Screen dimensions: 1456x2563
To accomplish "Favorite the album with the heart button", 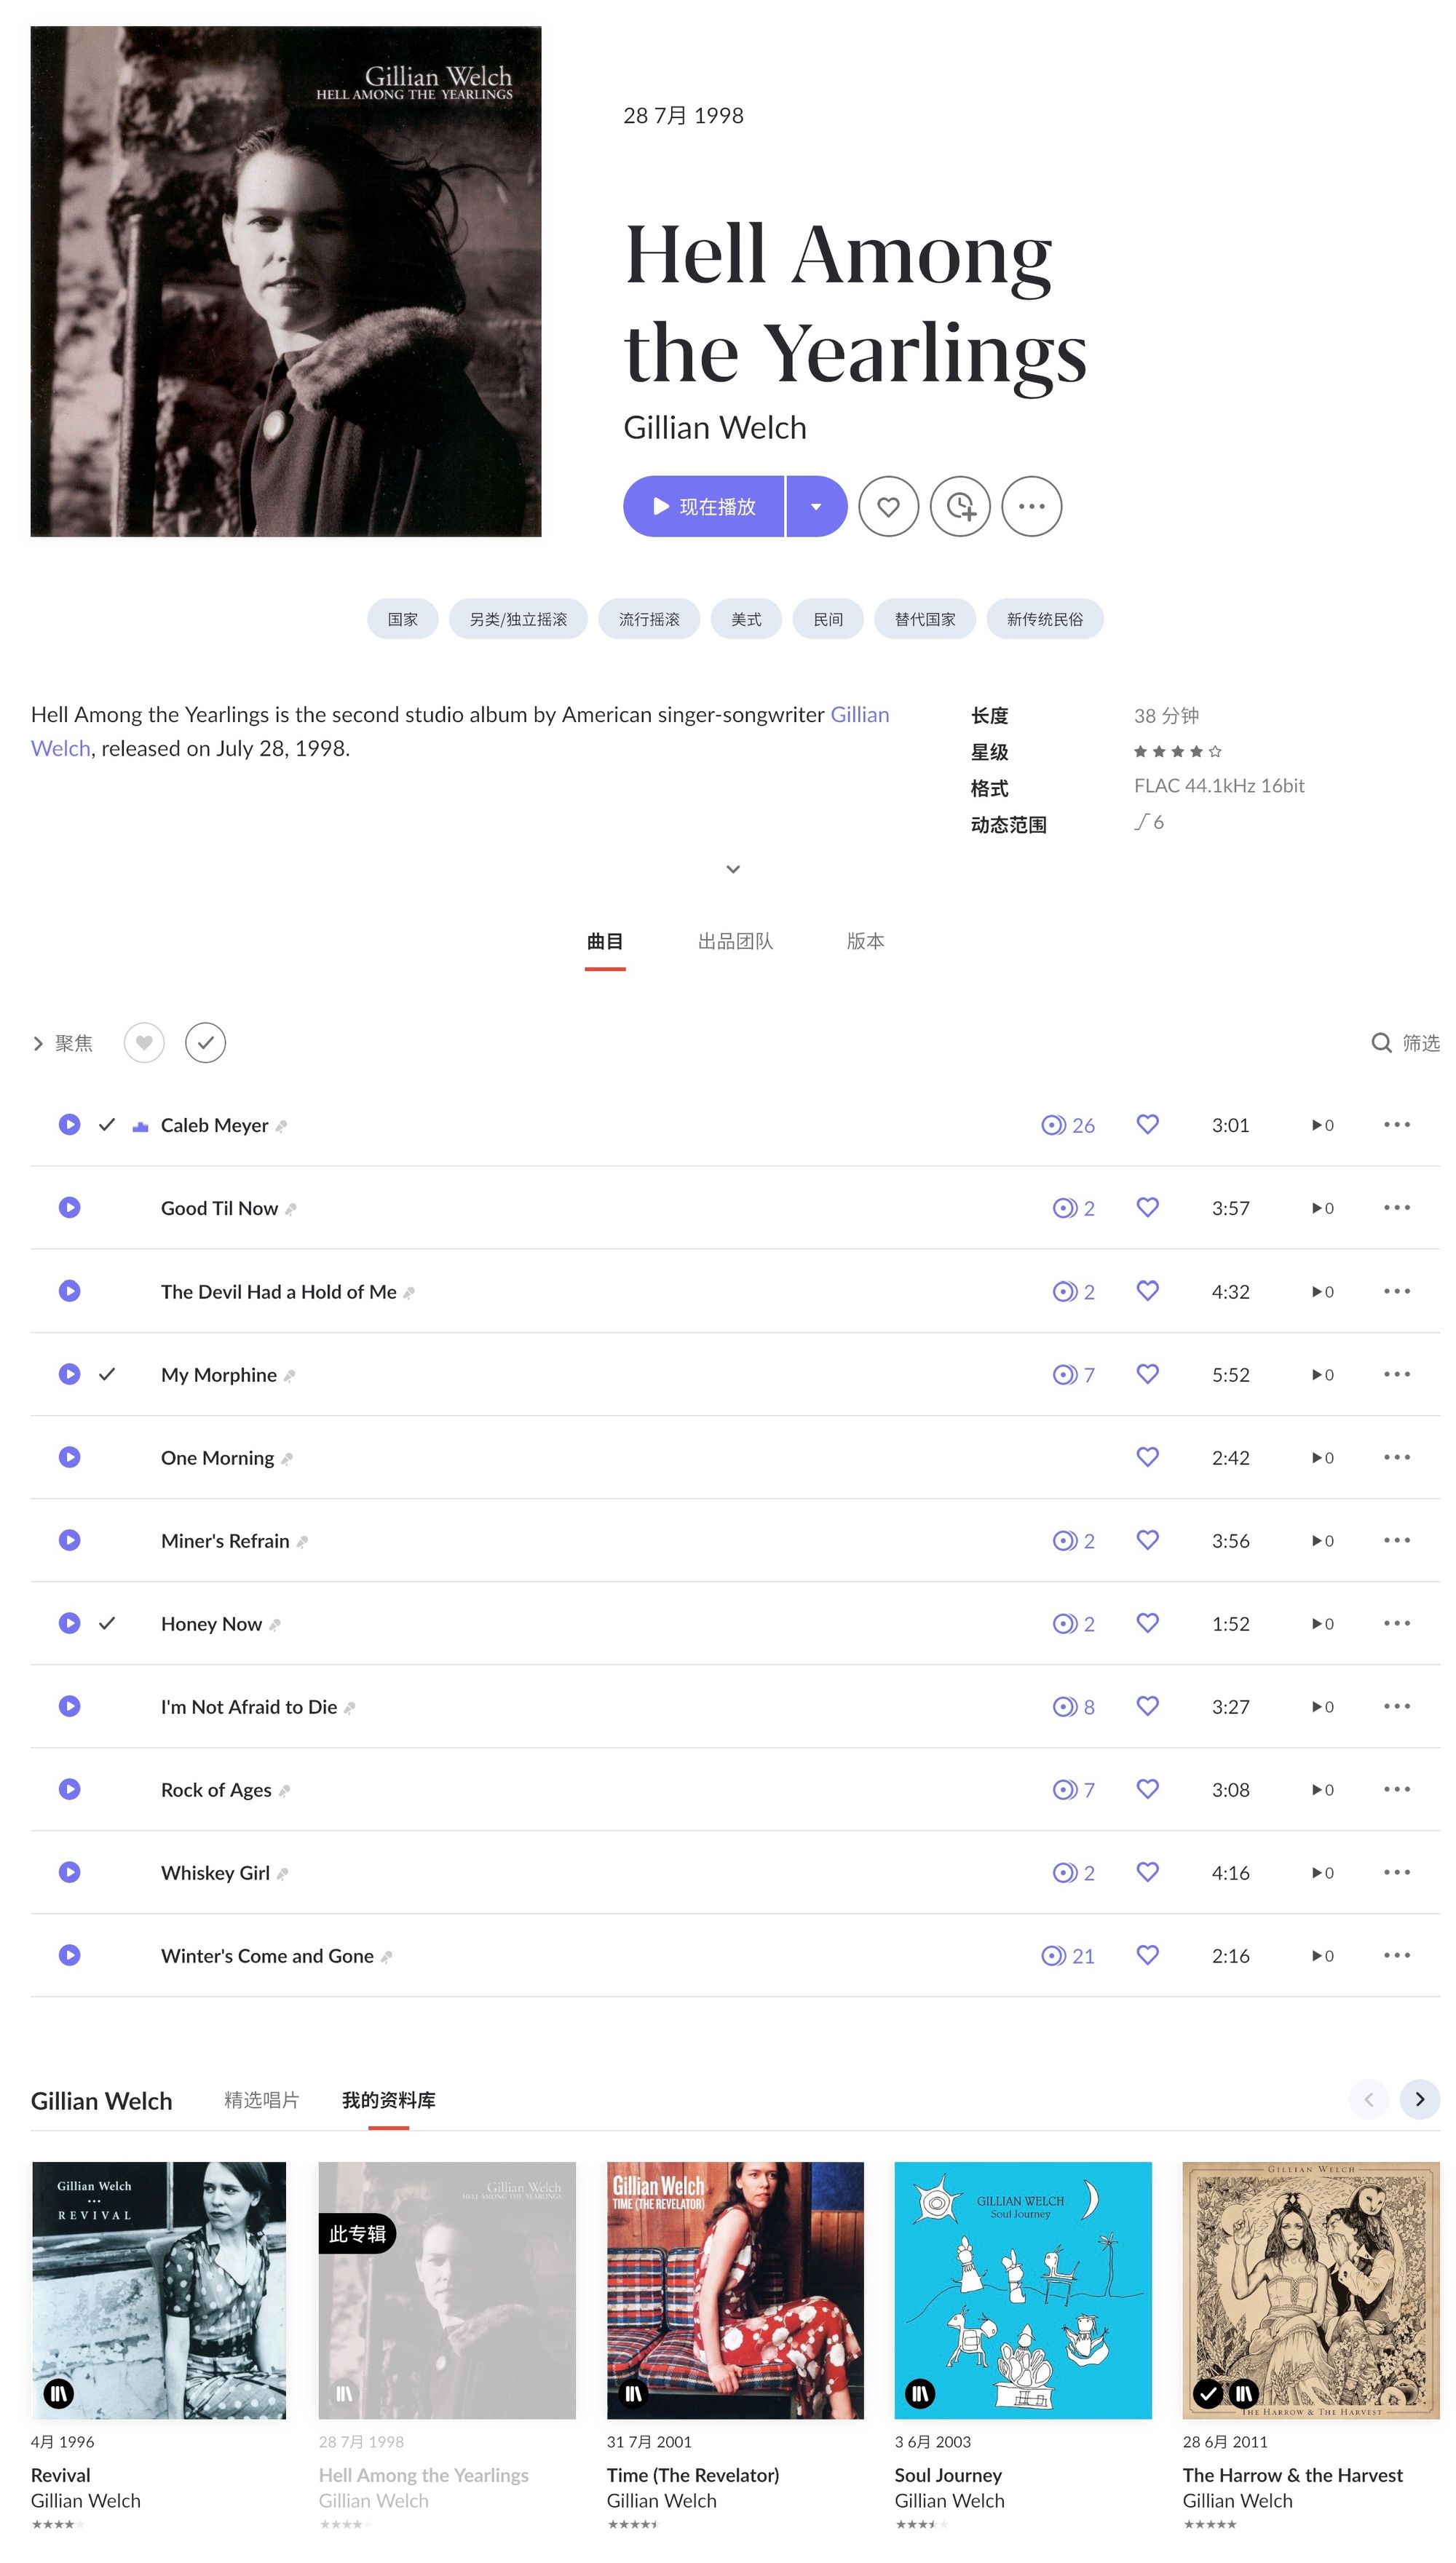I will pos(888,506).
